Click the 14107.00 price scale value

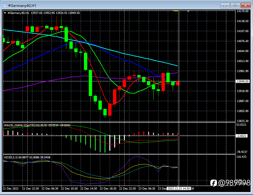pos(242,31)
